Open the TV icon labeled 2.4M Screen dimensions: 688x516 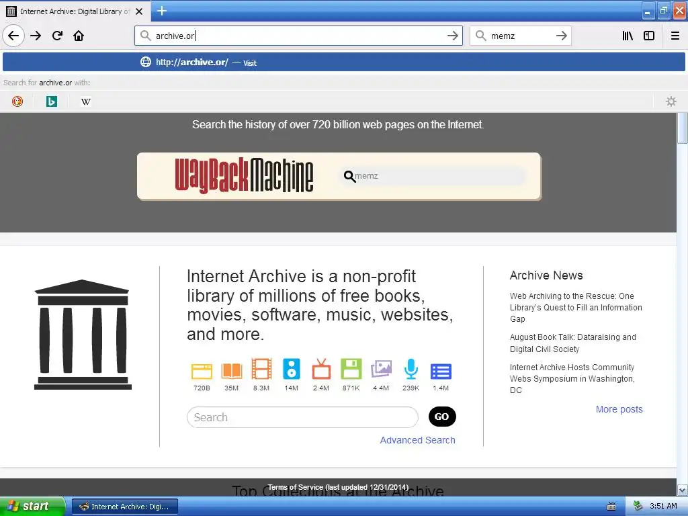click(x=321, y=369)
